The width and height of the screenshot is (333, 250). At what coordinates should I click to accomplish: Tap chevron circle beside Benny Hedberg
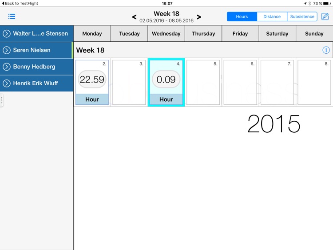click(7, 67)
